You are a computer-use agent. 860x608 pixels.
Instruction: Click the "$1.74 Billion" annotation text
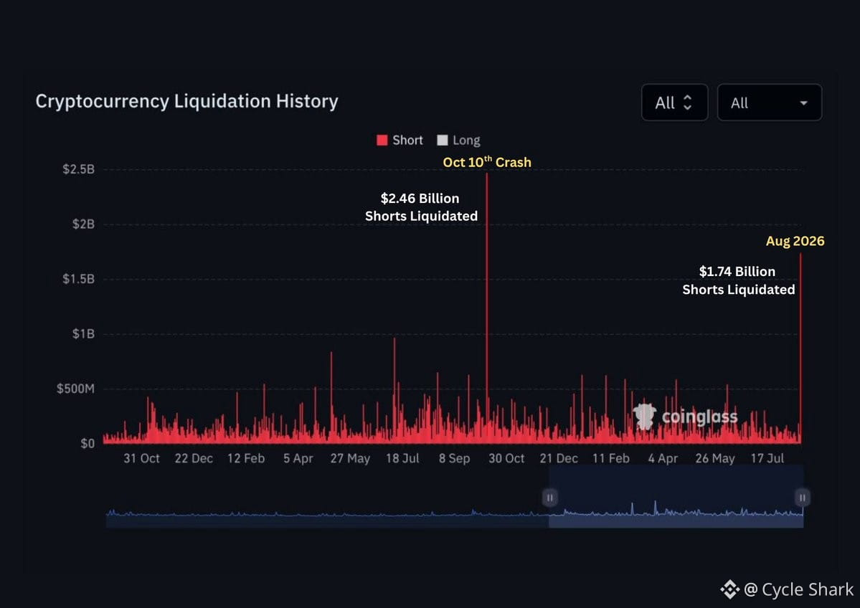point(737,272)
